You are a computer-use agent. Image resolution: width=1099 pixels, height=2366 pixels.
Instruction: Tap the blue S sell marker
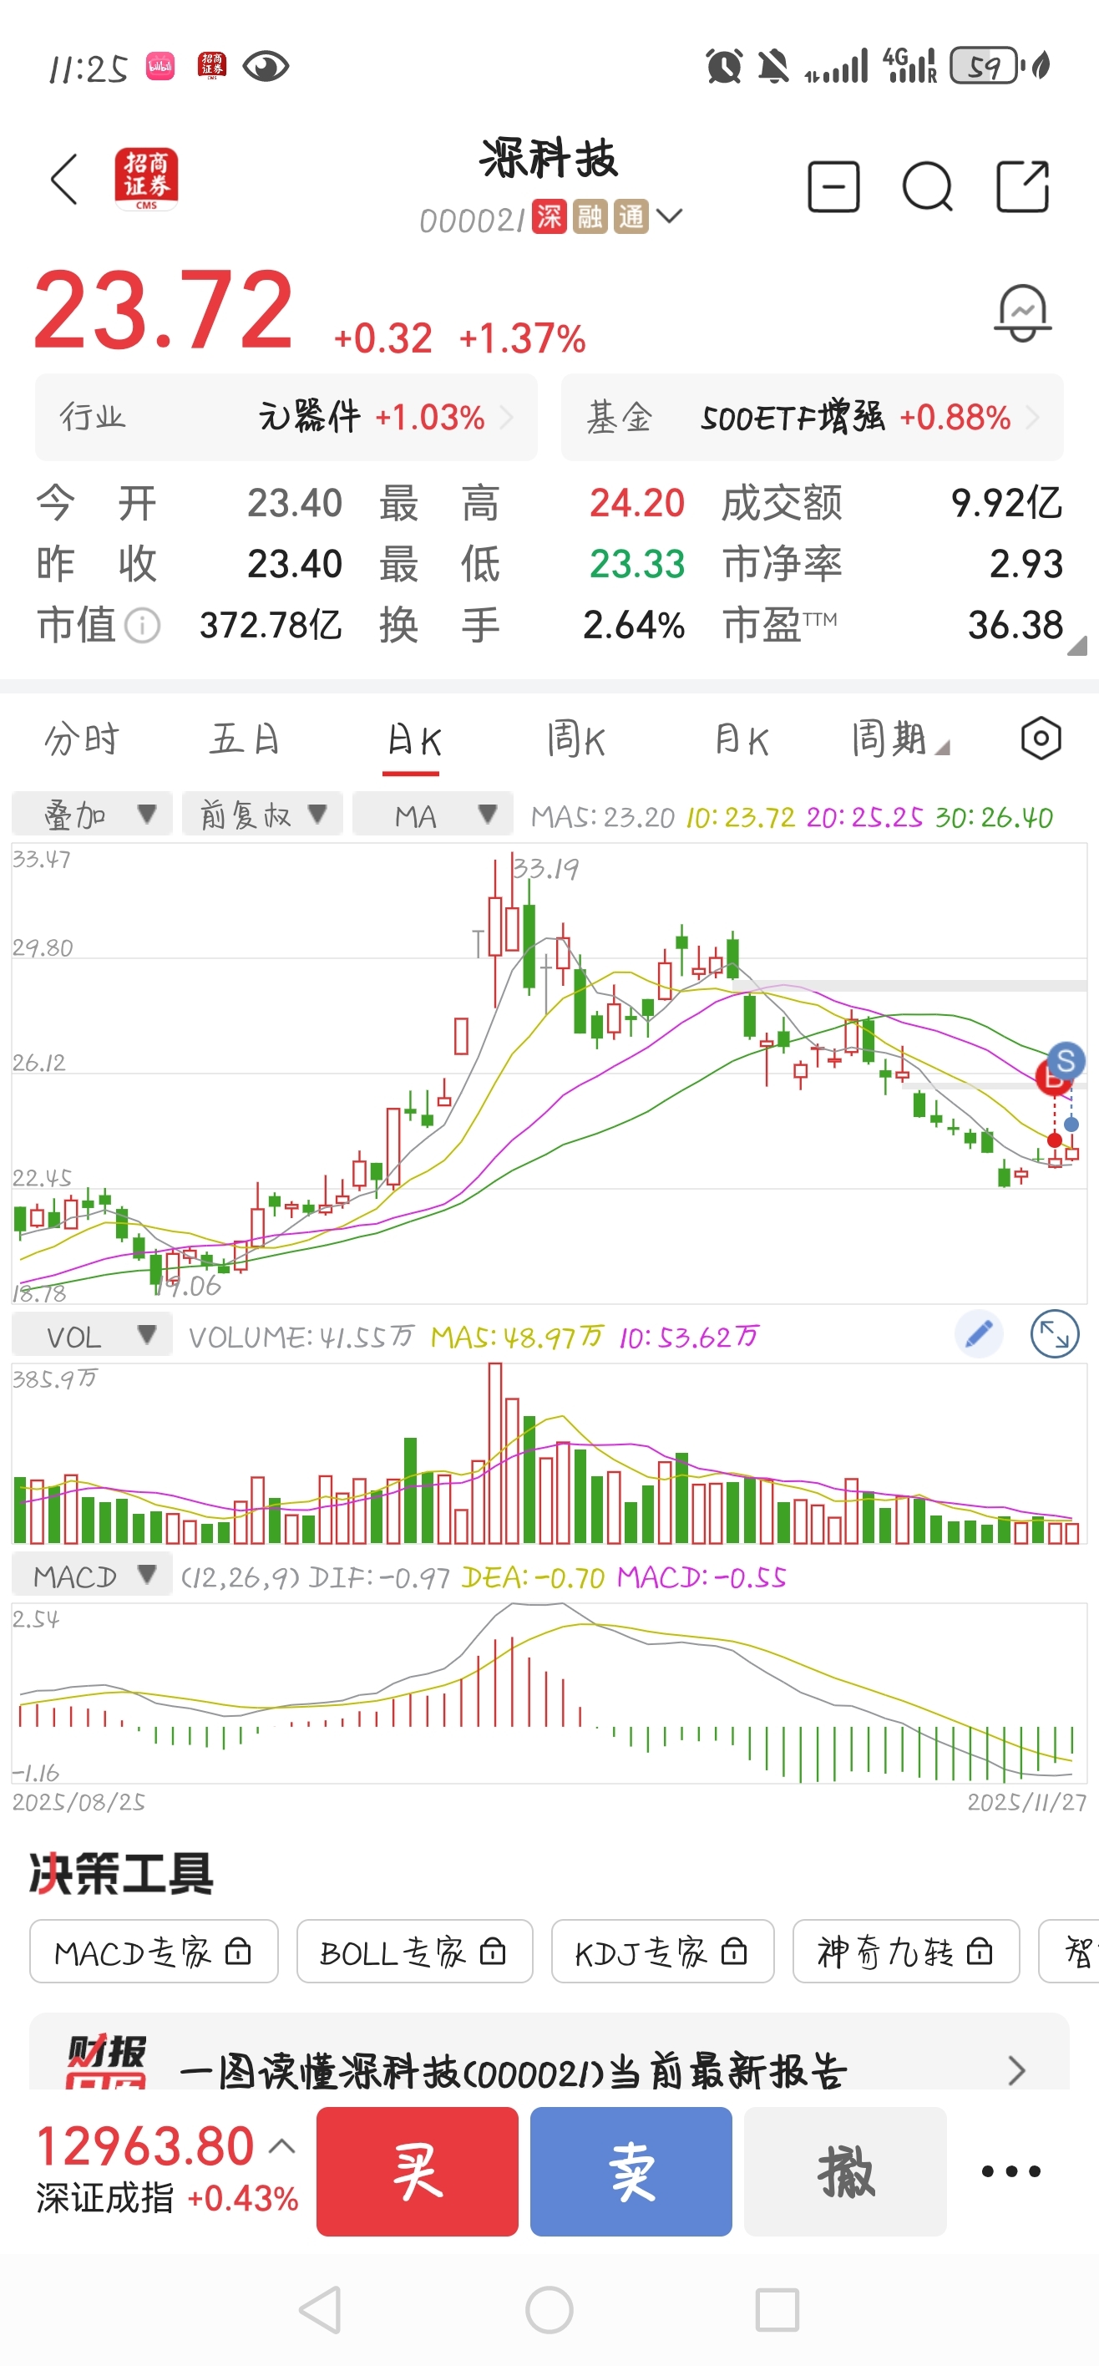coord(1066,1060)
